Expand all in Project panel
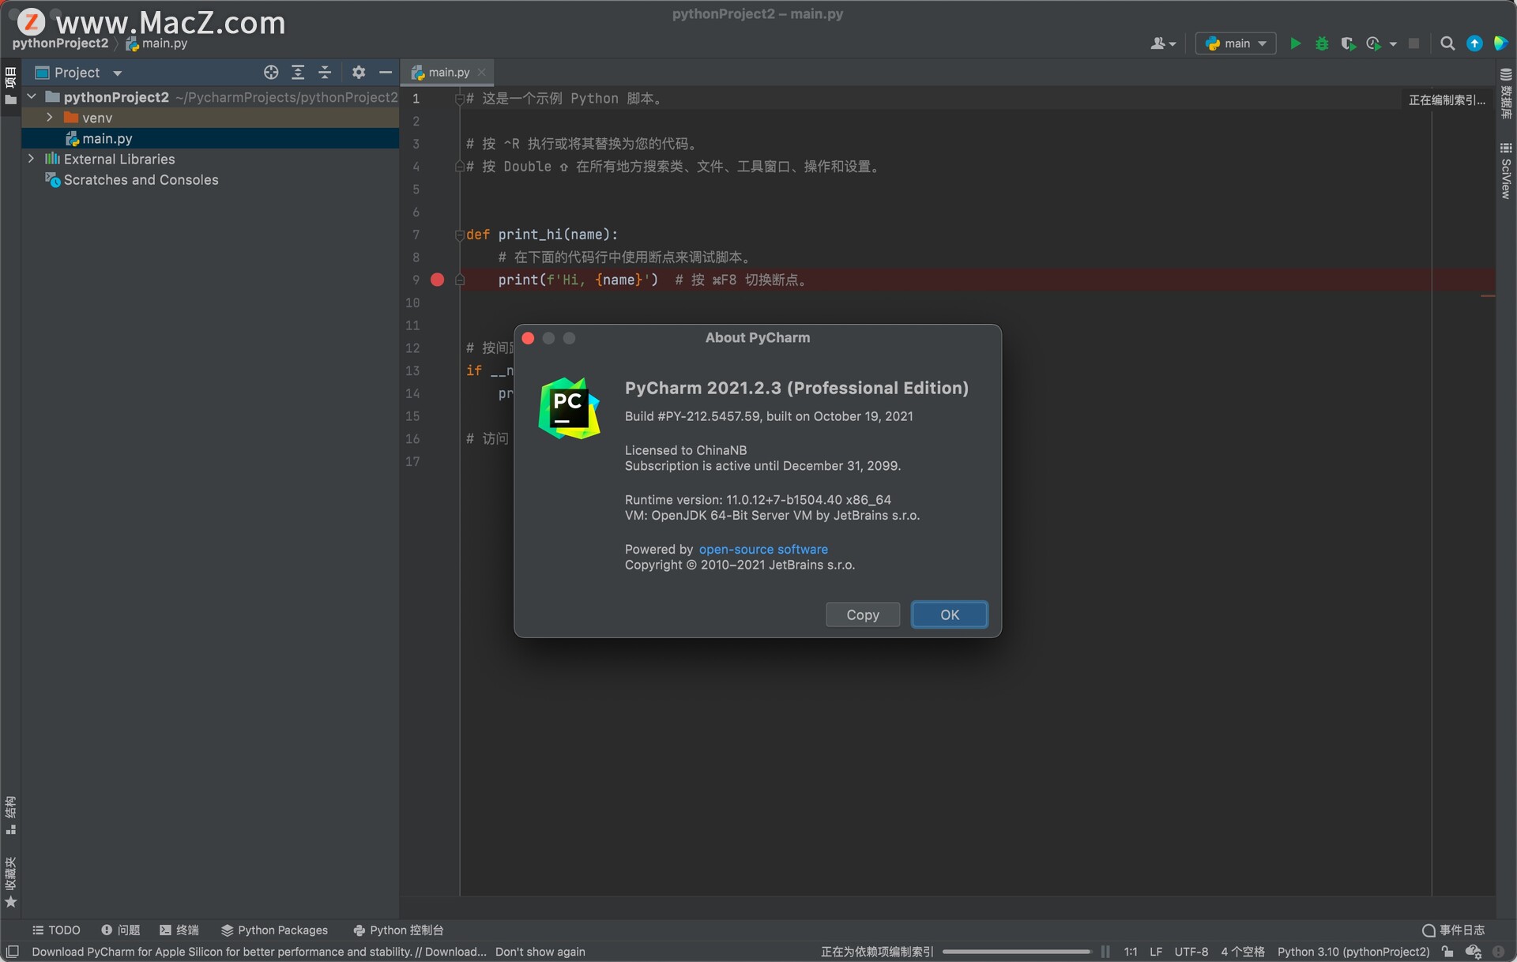 [x=298, y=73]
